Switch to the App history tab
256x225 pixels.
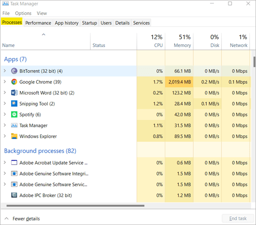(67, 23)
